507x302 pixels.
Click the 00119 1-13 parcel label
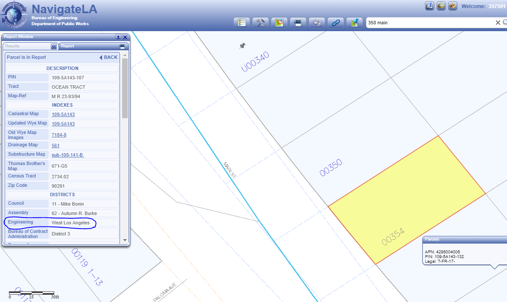coord(87,267)
